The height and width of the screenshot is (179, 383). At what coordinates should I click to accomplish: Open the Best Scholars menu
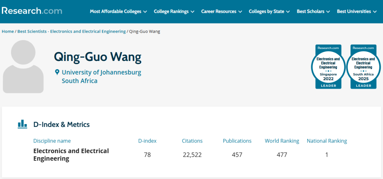point(313,11)
